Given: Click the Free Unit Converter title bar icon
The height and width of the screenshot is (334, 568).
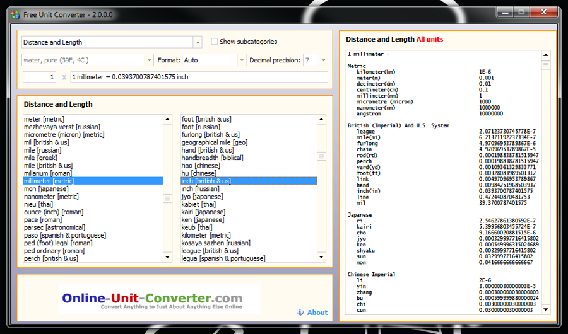Looking at the screenshot, I should [16, 14].
